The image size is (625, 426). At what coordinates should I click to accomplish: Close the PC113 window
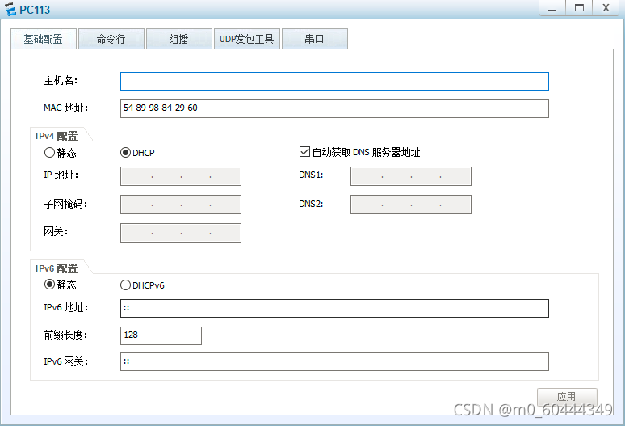[x=606, y=8]
